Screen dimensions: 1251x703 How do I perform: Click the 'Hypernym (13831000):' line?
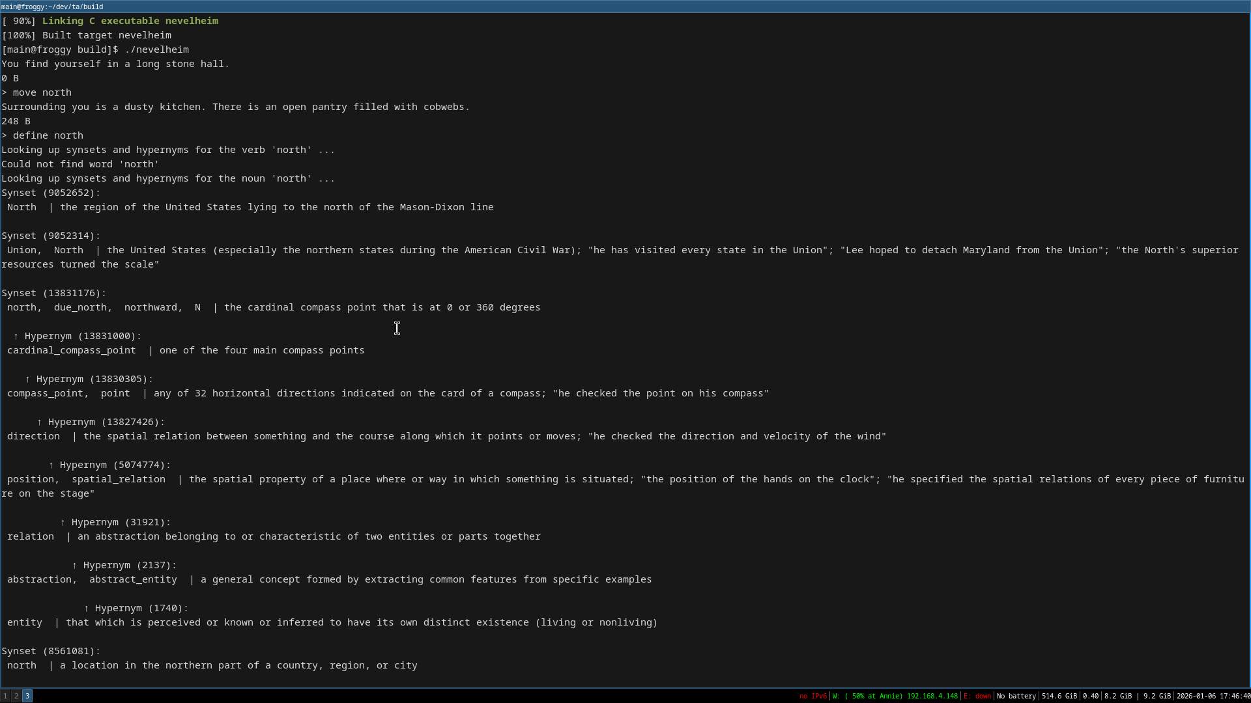tap(83, 336)
